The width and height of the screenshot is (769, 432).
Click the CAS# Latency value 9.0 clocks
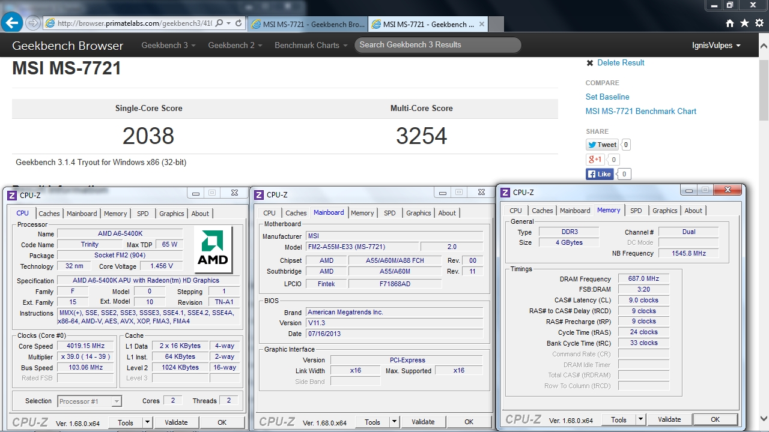pyautogui.click(x=643, y=301)
